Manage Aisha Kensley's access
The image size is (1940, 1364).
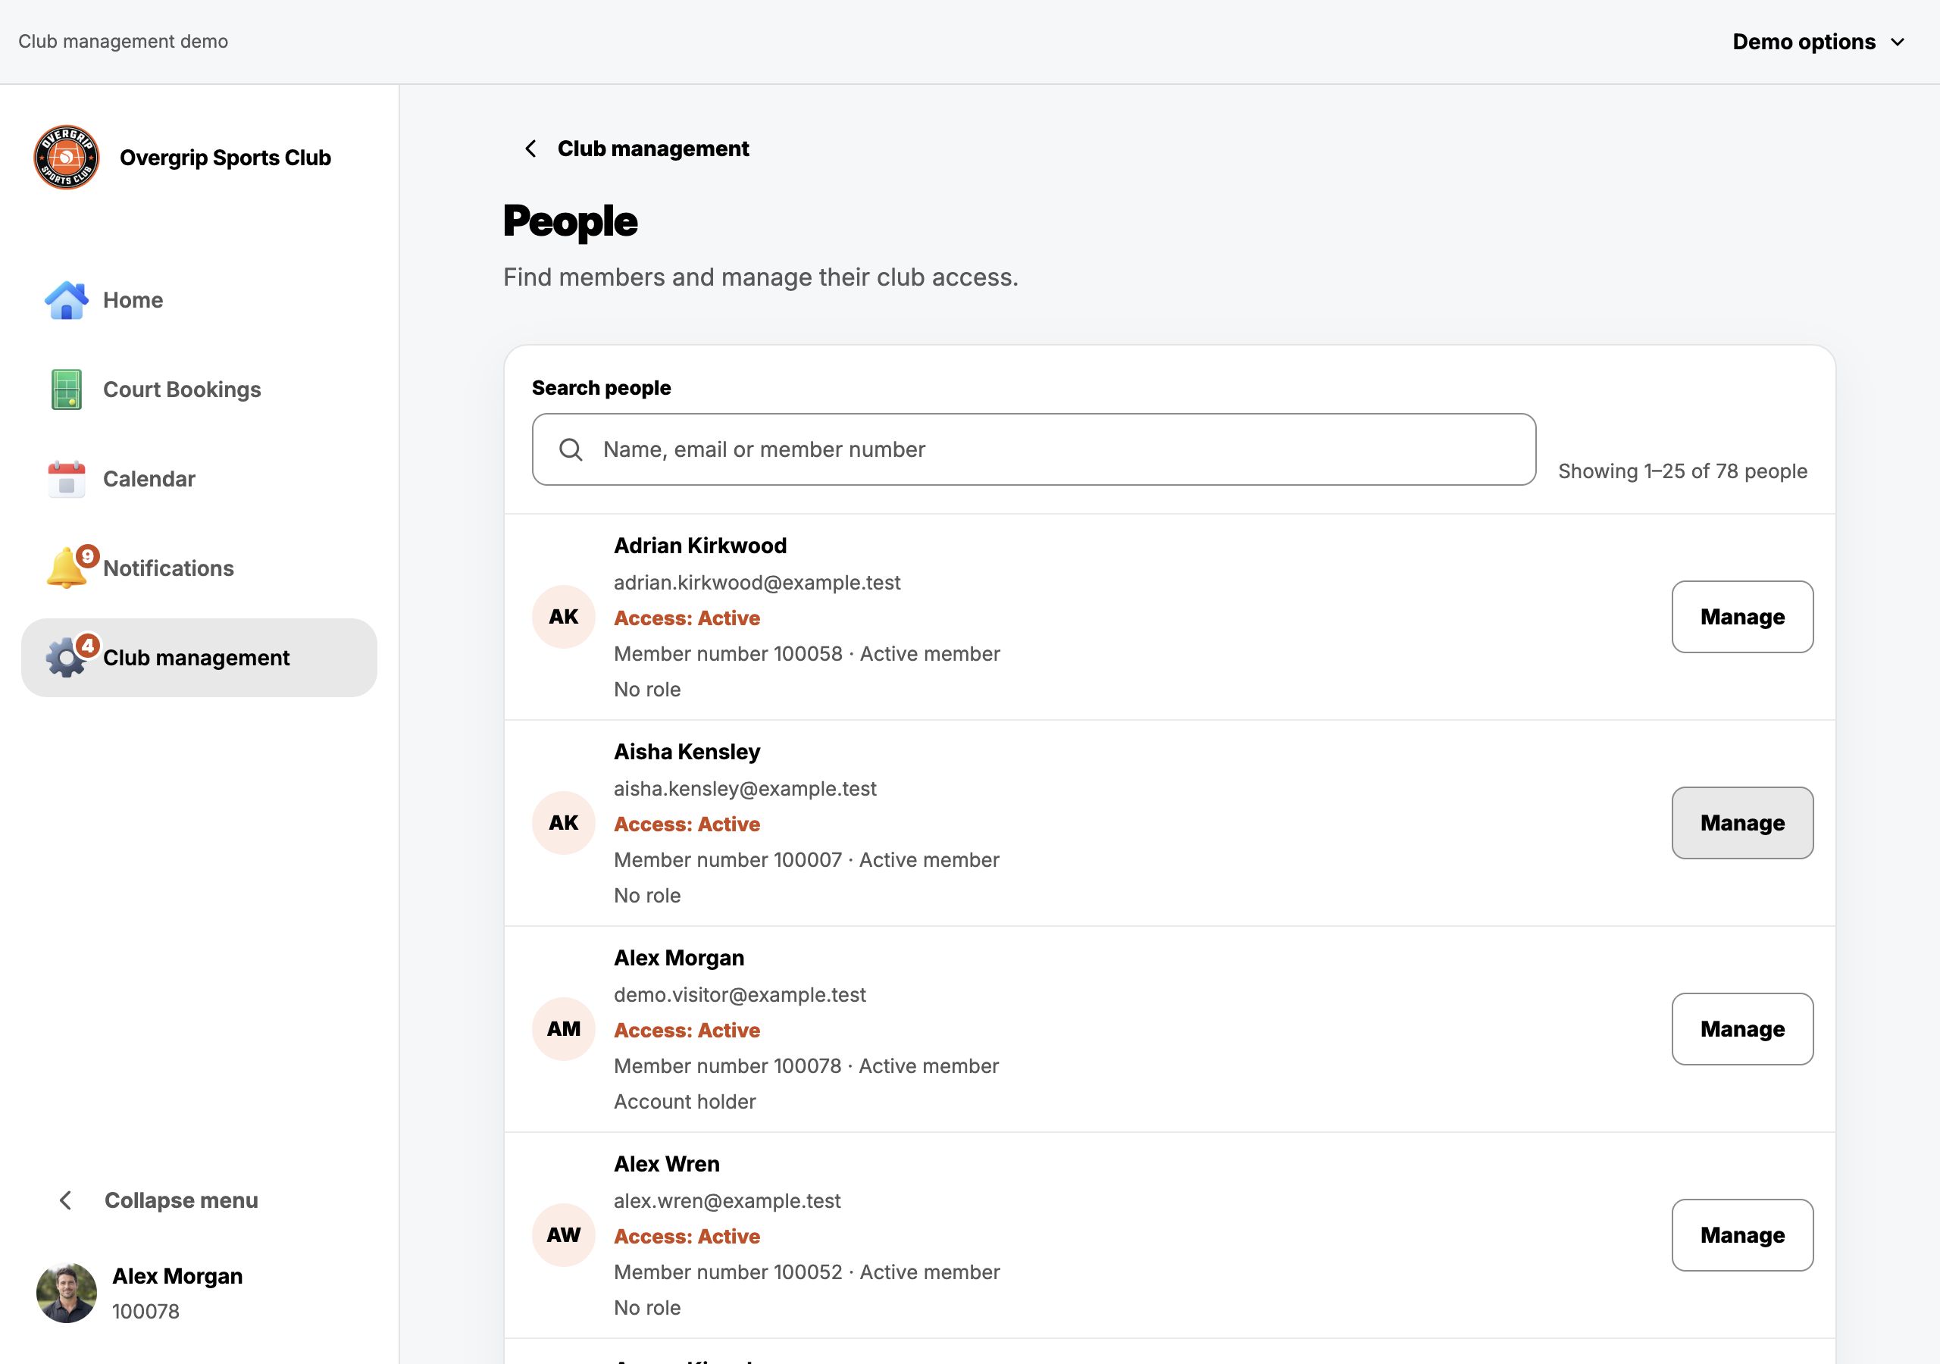[x=1742, y=823]
